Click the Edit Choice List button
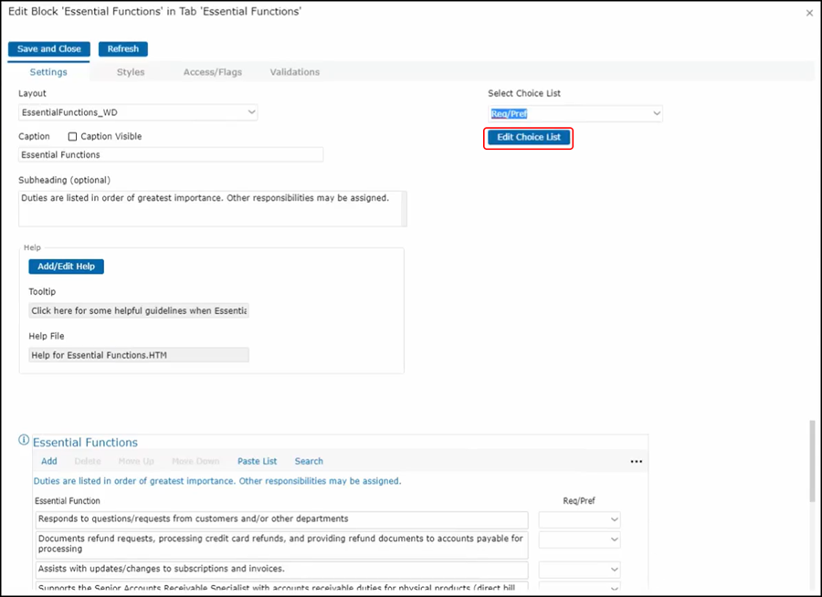This screenshot has height=597, width=822. click(x=529, y=137)
